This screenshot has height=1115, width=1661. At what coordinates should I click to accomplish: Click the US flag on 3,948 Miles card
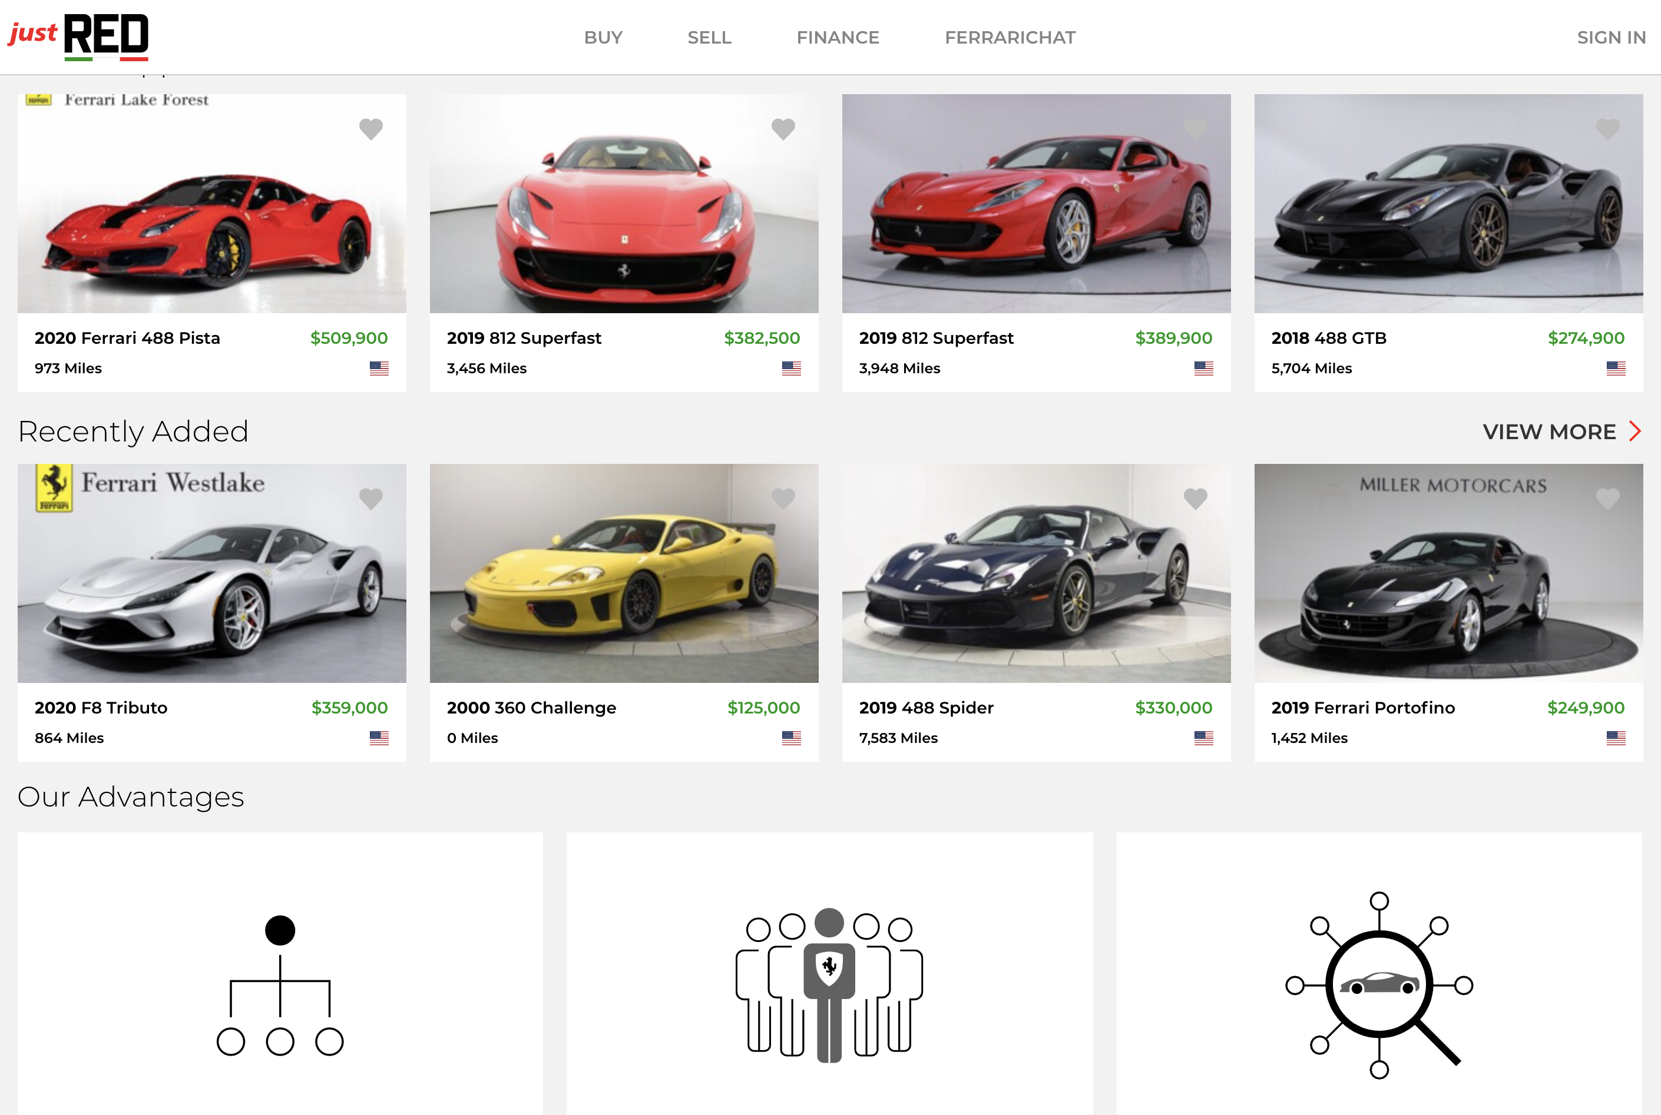tap(1203, 367)
